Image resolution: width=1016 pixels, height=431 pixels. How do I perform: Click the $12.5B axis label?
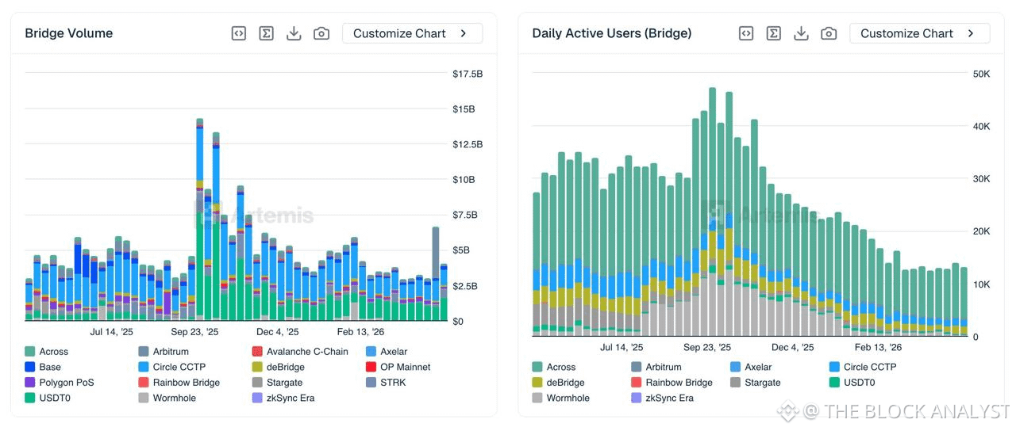pyautogui.click(x=468, y=144)
